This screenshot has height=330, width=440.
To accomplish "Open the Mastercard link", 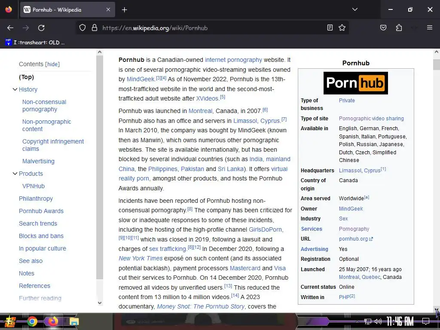I will pyautogui.click(x=245, y=268).
